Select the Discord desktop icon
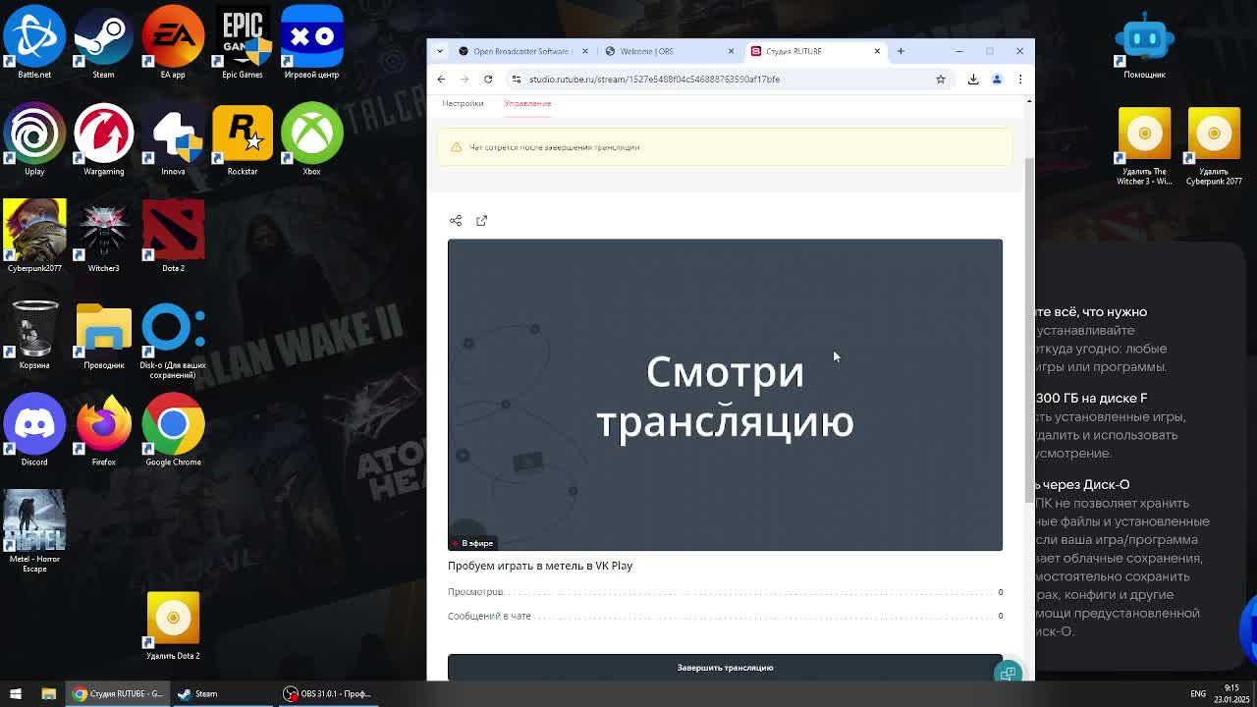Screen dimensions: 1257x707 coord(34,429)
